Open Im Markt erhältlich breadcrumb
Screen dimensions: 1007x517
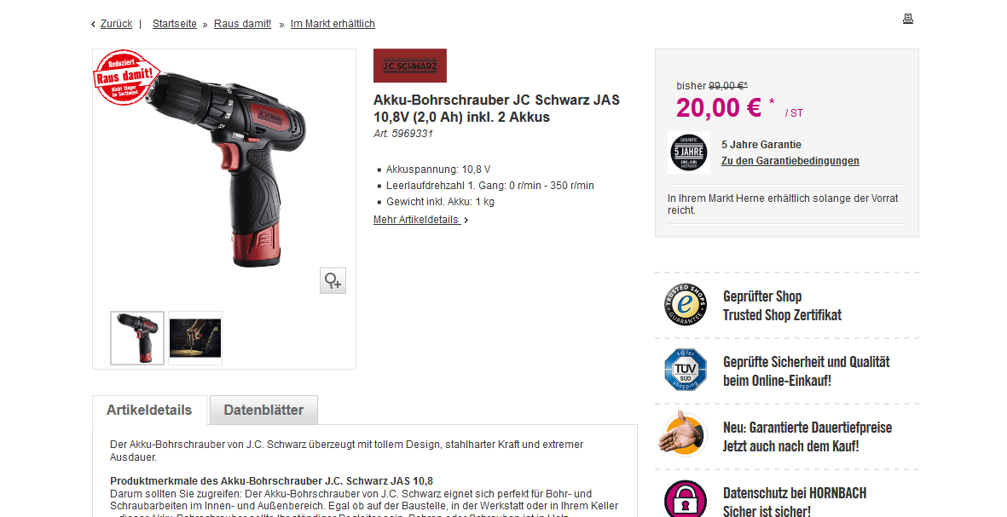pos(333,24)
